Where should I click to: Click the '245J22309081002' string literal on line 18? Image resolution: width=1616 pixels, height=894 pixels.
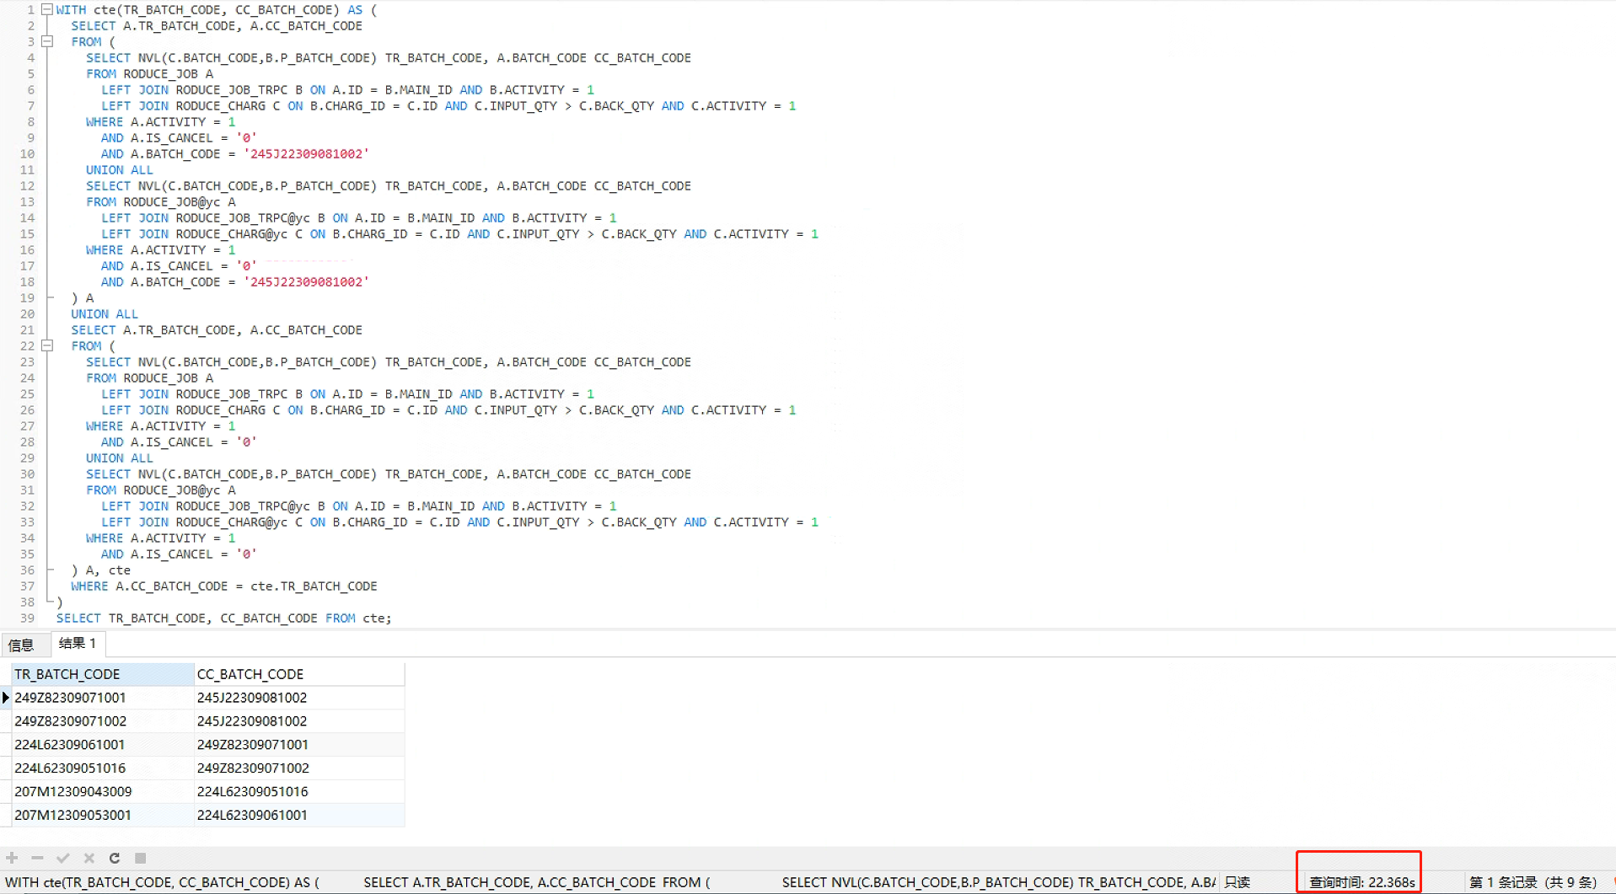point(306,282)
